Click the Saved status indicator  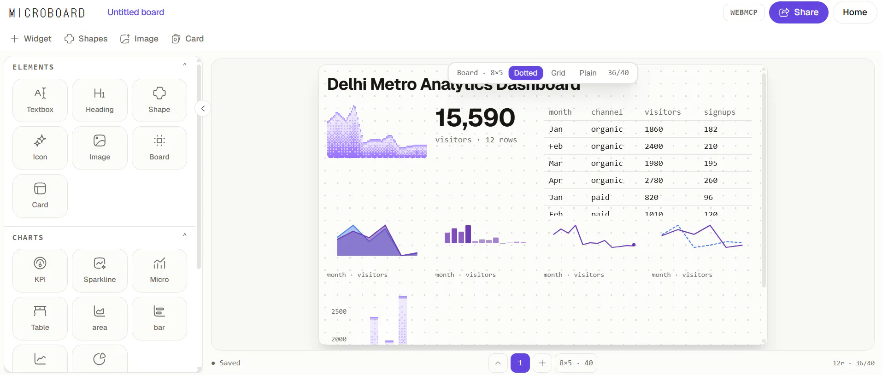226,363
